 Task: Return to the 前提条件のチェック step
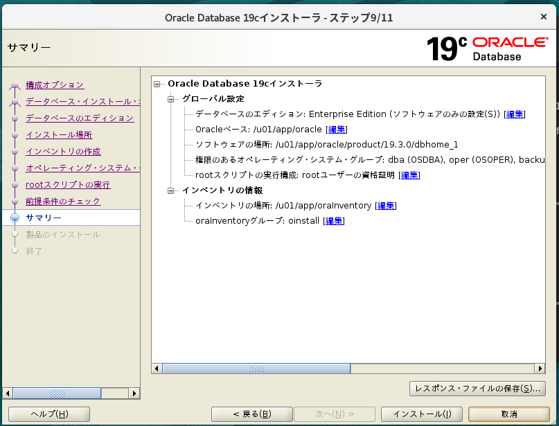[63, 202]
